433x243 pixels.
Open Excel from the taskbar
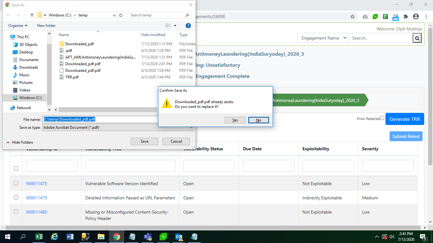coord(39,237)
